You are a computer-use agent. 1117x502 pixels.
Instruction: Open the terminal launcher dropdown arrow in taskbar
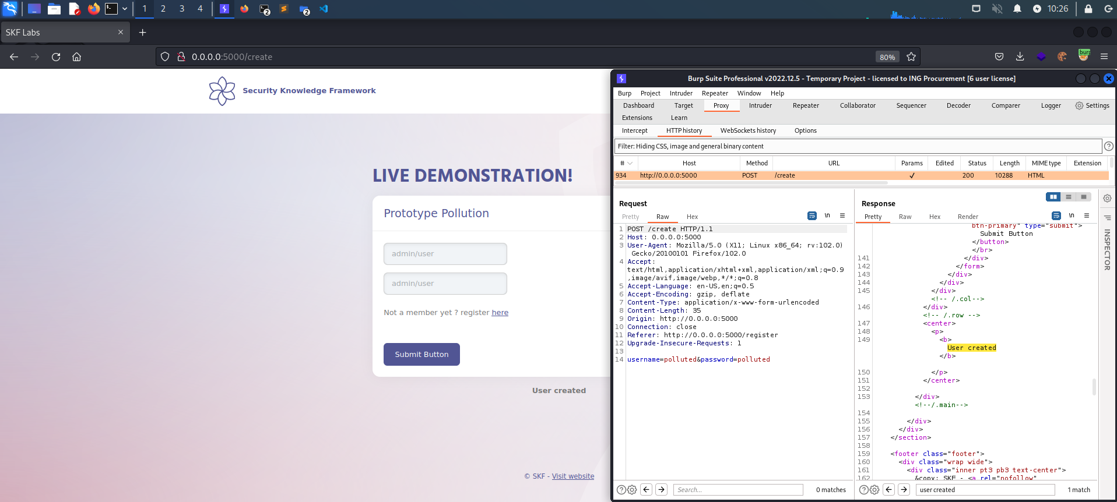pyautogui.click(x=125, y=9)
